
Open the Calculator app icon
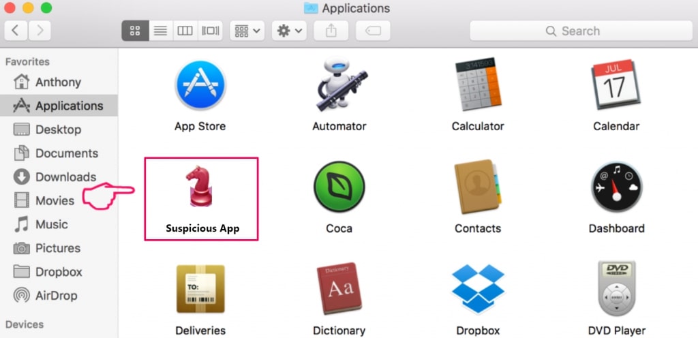point(478,85)
